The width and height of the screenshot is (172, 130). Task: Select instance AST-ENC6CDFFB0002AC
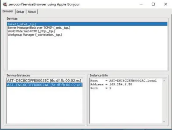coord(45,85)
